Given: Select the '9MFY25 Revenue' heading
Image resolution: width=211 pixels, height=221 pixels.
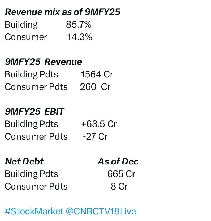Looking at the screenshot, I should click(x=43, y=62).
